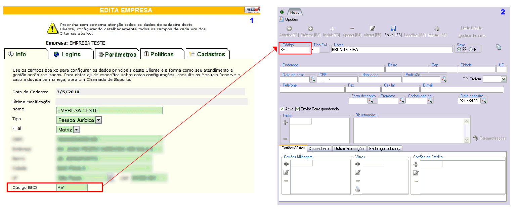Click the Apagar [F4] delete button

[x=352, y=32]
